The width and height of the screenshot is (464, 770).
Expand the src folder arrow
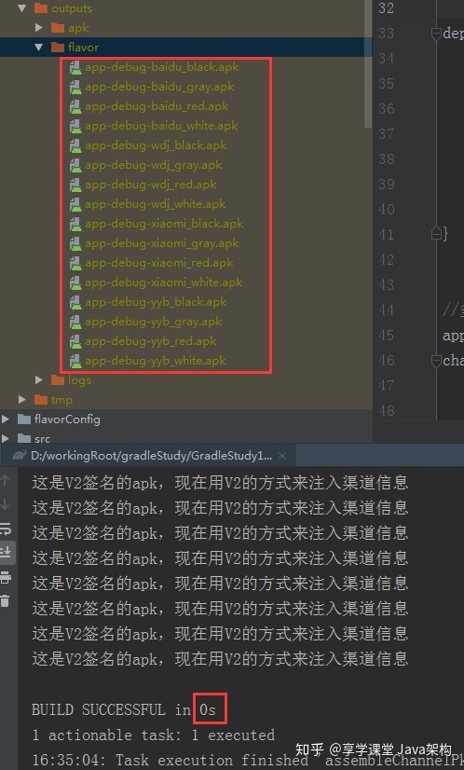click(5, 438)
